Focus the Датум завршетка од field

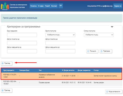[x=22, y=51]
